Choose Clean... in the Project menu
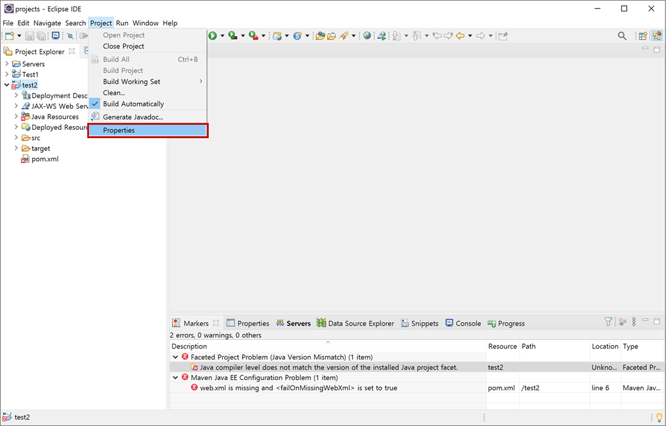The image size is (666, 426). [148, 93]
